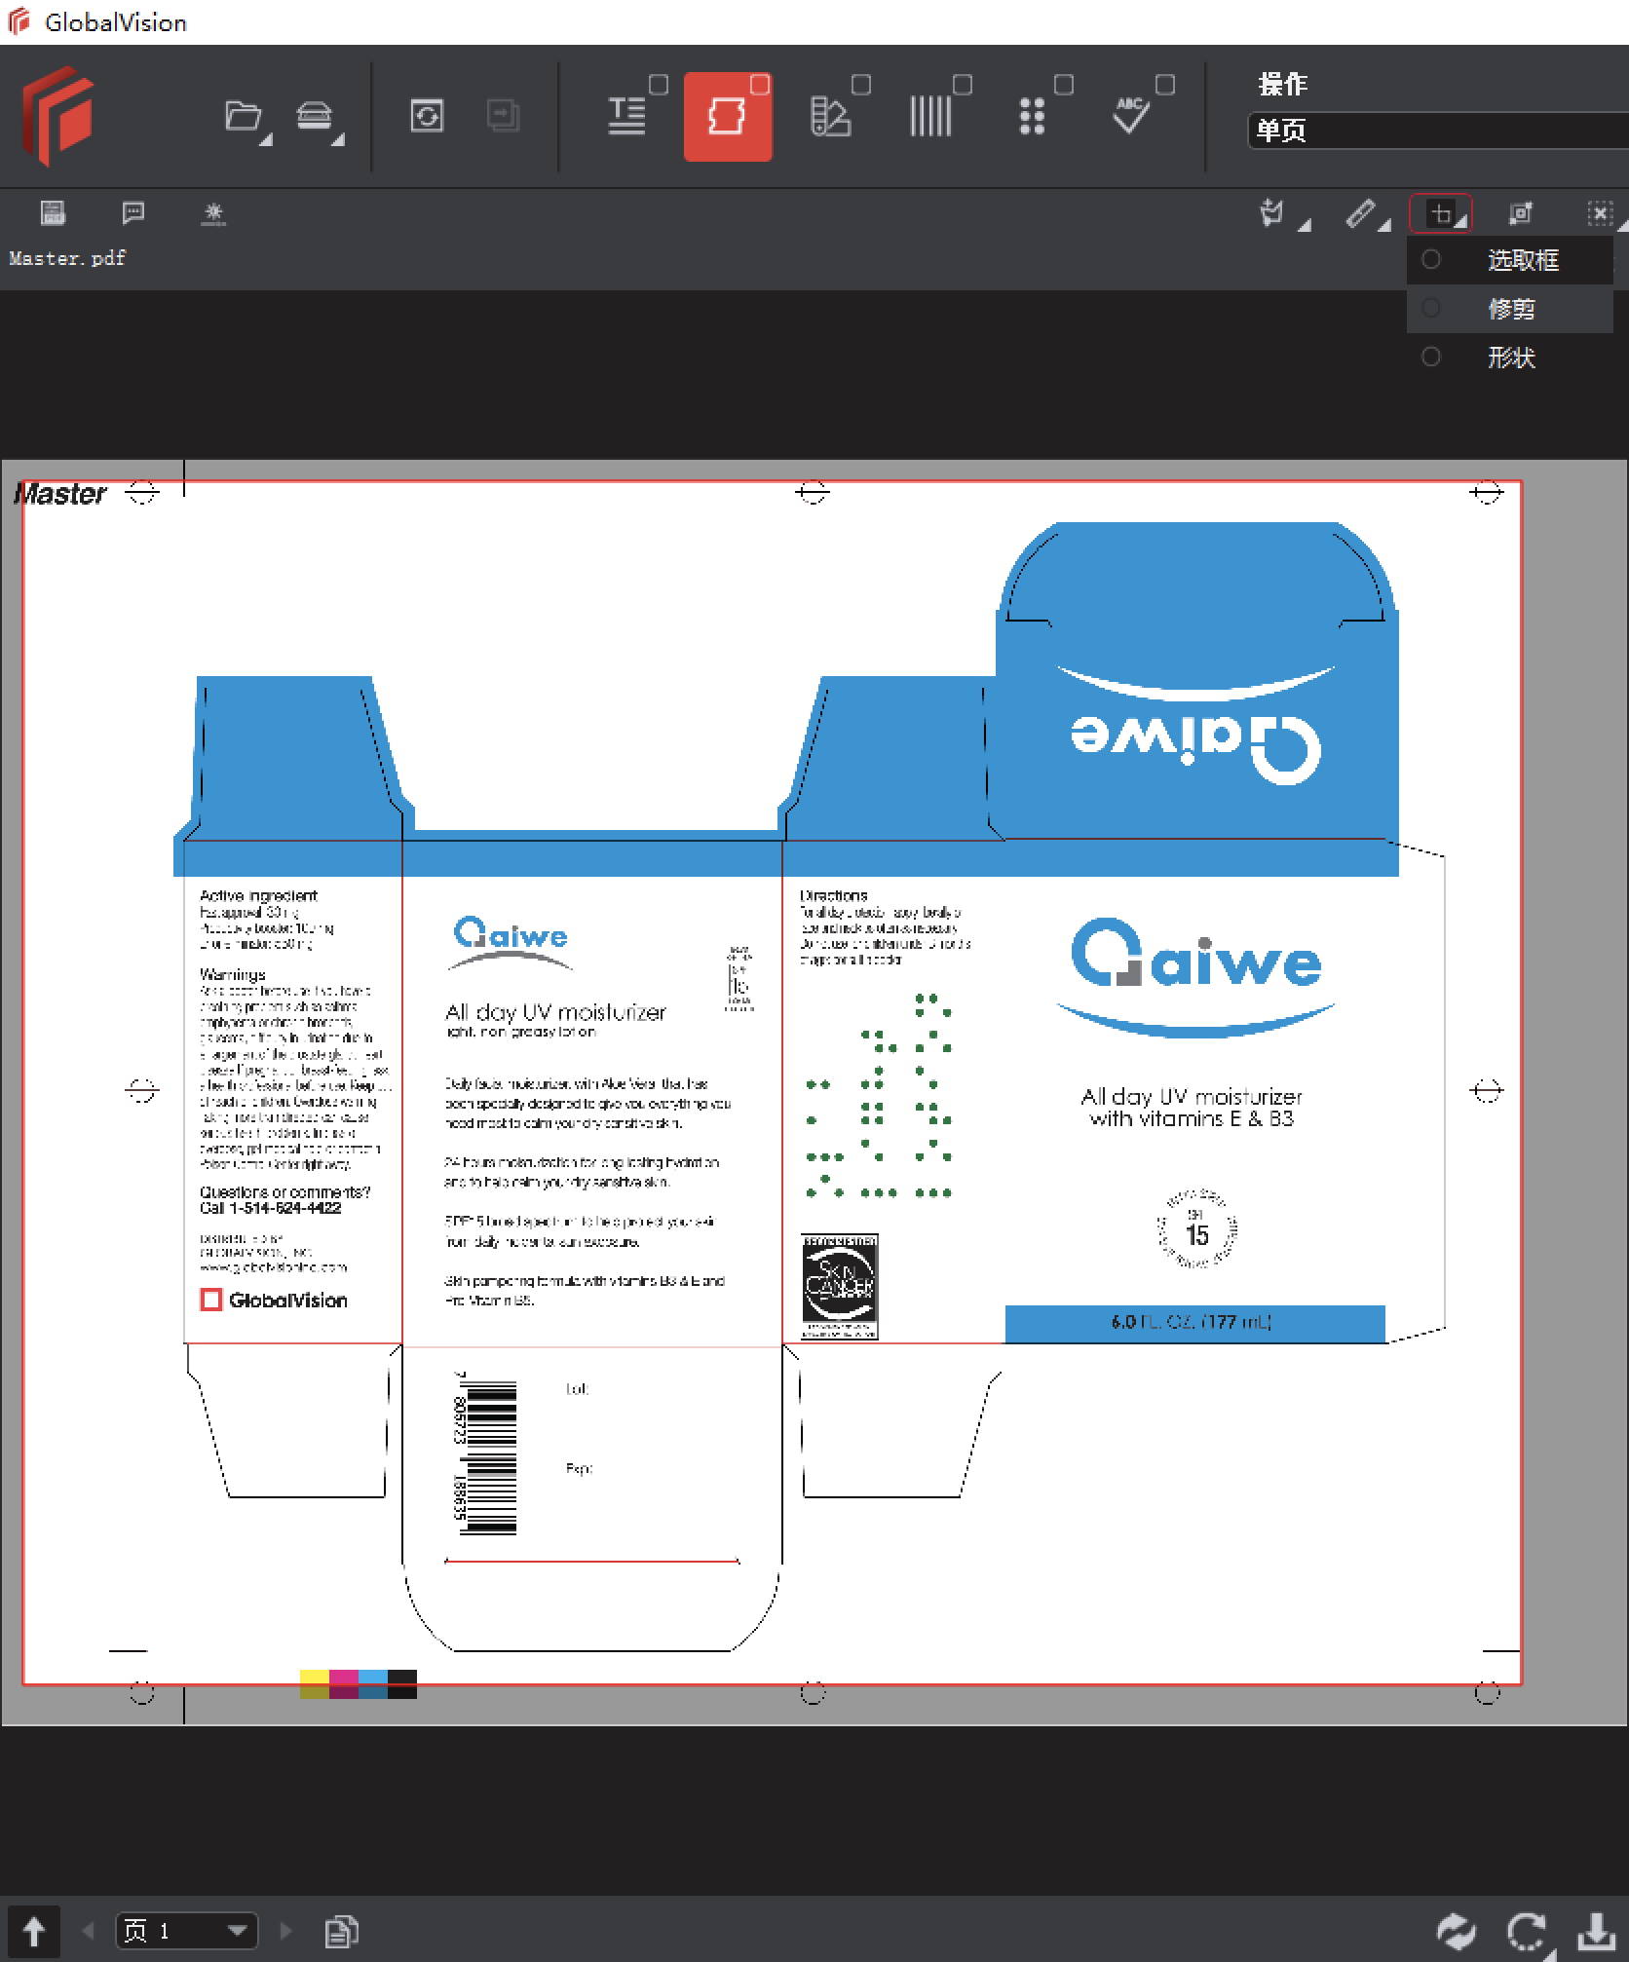Expand the folder icon dropdown arrow
1629x1962 pixels.
(265, 140)
